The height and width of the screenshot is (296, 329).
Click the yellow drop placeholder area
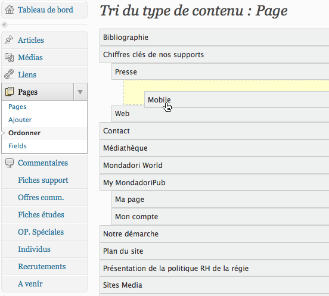pyautogui.click(x=226, y=86)
